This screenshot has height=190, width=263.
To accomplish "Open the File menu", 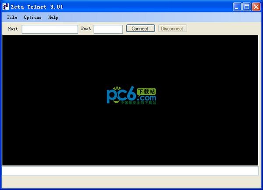I will (12, 17).
